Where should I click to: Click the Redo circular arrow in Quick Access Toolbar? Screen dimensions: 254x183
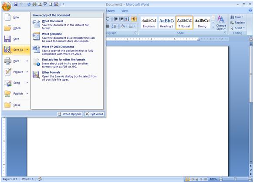click(29, 4)
